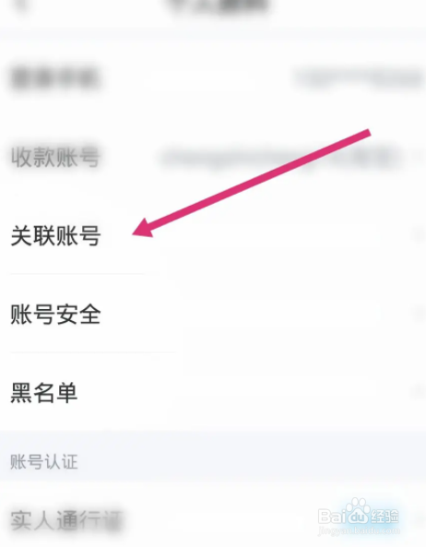Screen dimensions: 426x547
Task: Expand the chevron on the 账号安全 row
Action: [419, 314]
